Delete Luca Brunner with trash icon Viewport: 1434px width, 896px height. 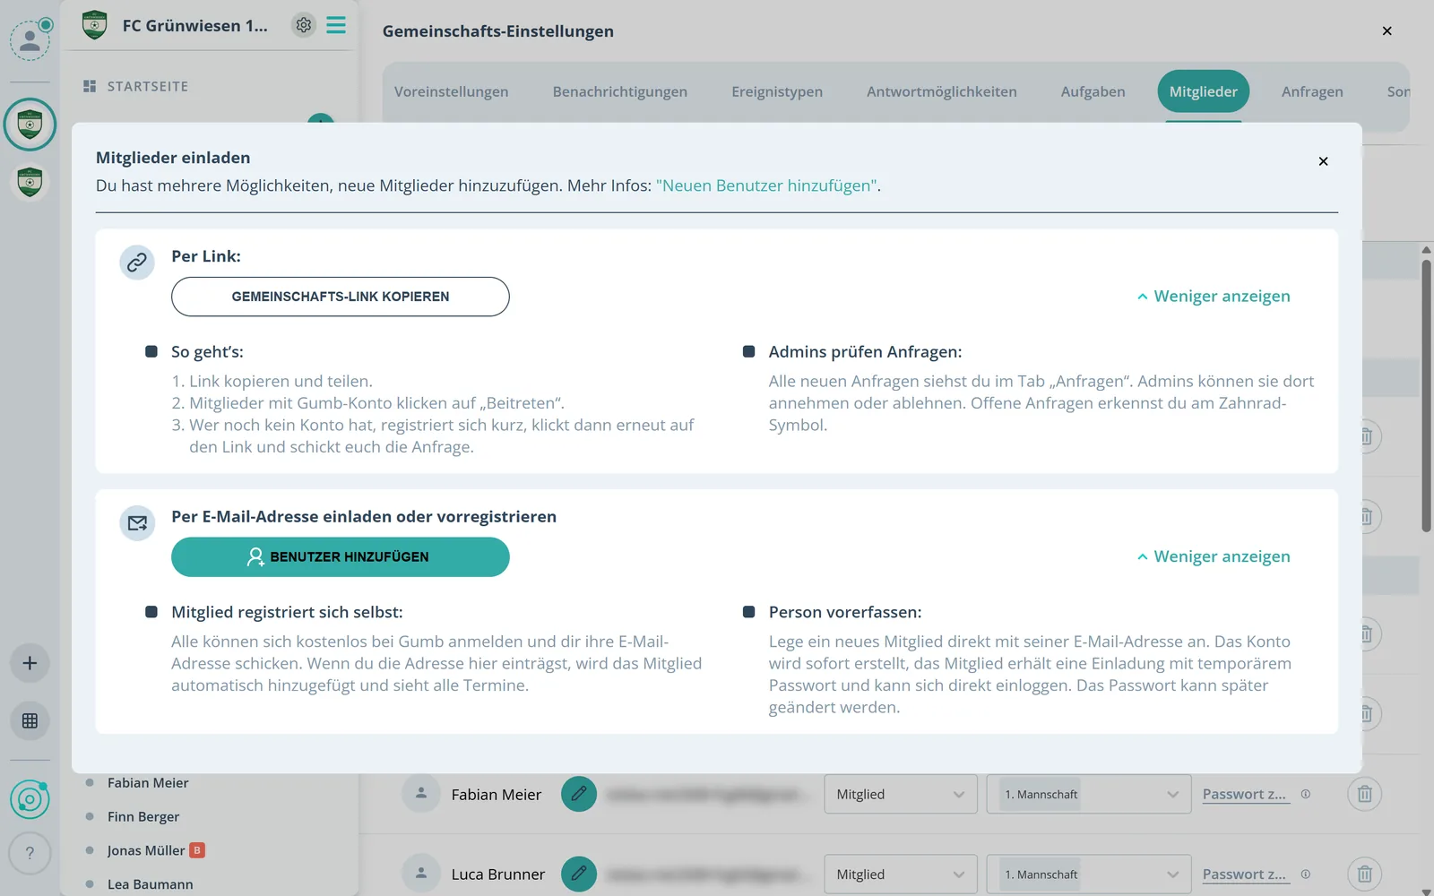(1364, 874)
